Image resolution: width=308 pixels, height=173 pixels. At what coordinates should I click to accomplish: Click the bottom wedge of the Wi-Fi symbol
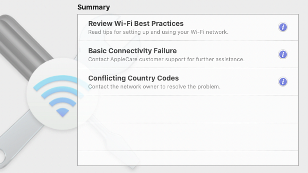[62, 112]
